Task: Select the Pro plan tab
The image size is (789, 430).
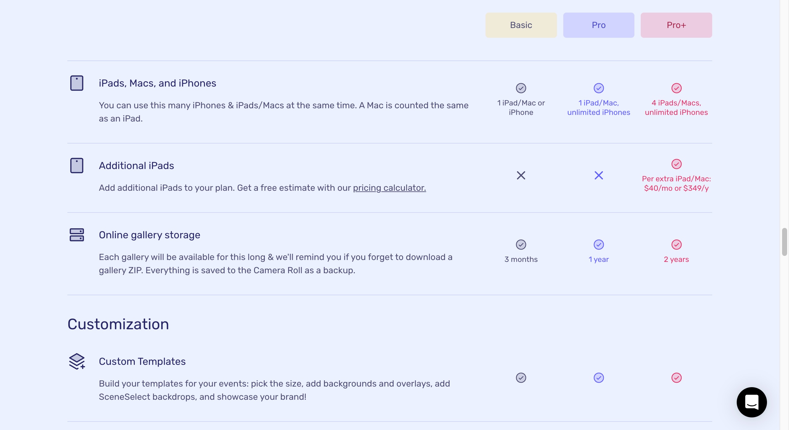Action: 599,25
